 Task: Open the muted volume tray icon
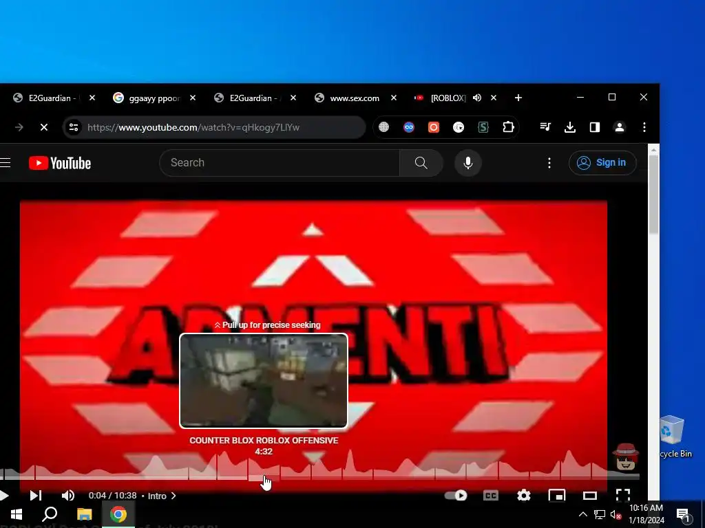615,514
